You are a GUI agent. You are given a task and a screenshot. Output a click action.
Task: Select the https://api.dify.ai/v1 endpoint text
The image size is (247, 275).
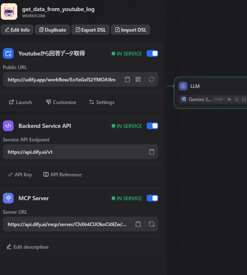pos(30,152)
